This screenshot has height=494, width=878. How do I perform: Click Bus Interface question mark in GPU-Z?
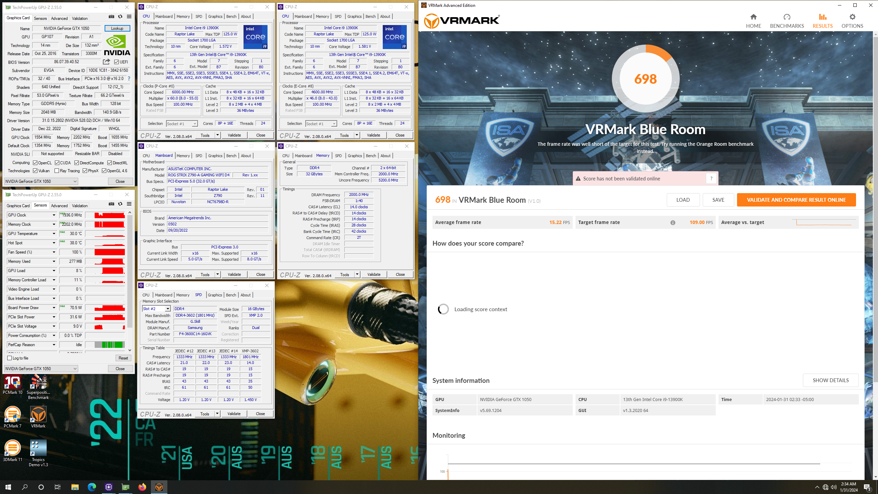coord(129,79)
